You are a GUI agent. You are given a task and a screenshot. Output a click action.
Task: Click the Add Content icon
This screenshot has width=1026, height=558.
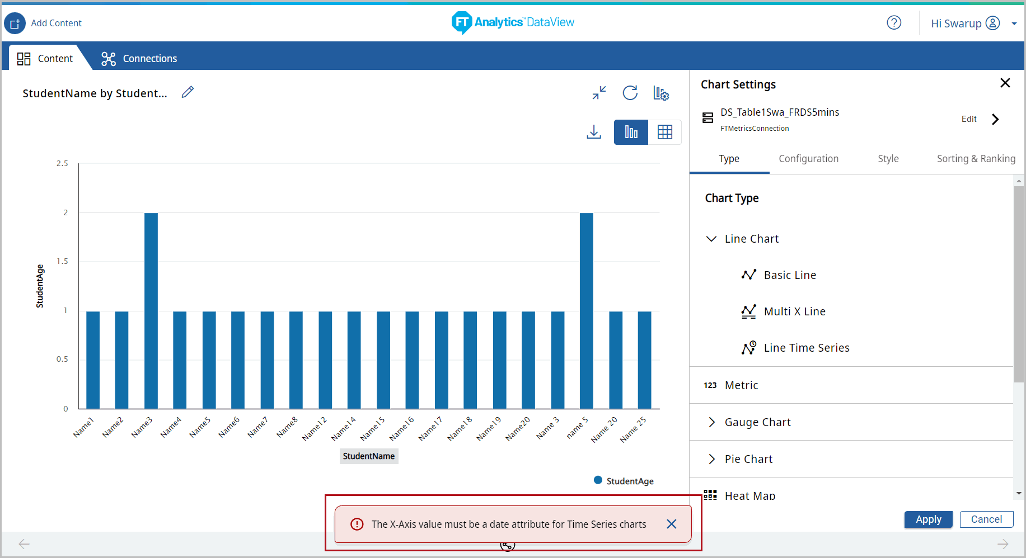pos(15,23)
